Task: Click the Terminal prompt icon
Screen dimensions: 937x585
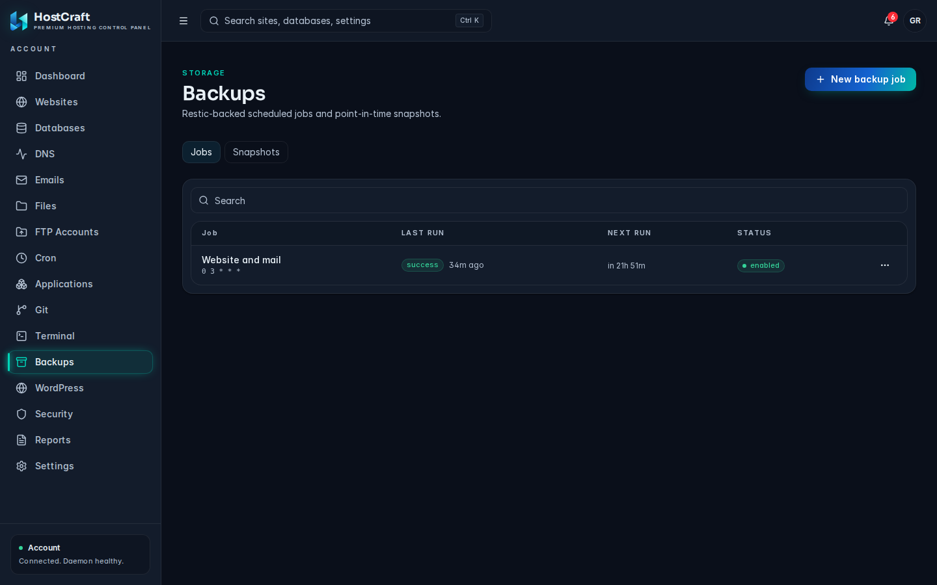Action: click(x=21, y=336)
